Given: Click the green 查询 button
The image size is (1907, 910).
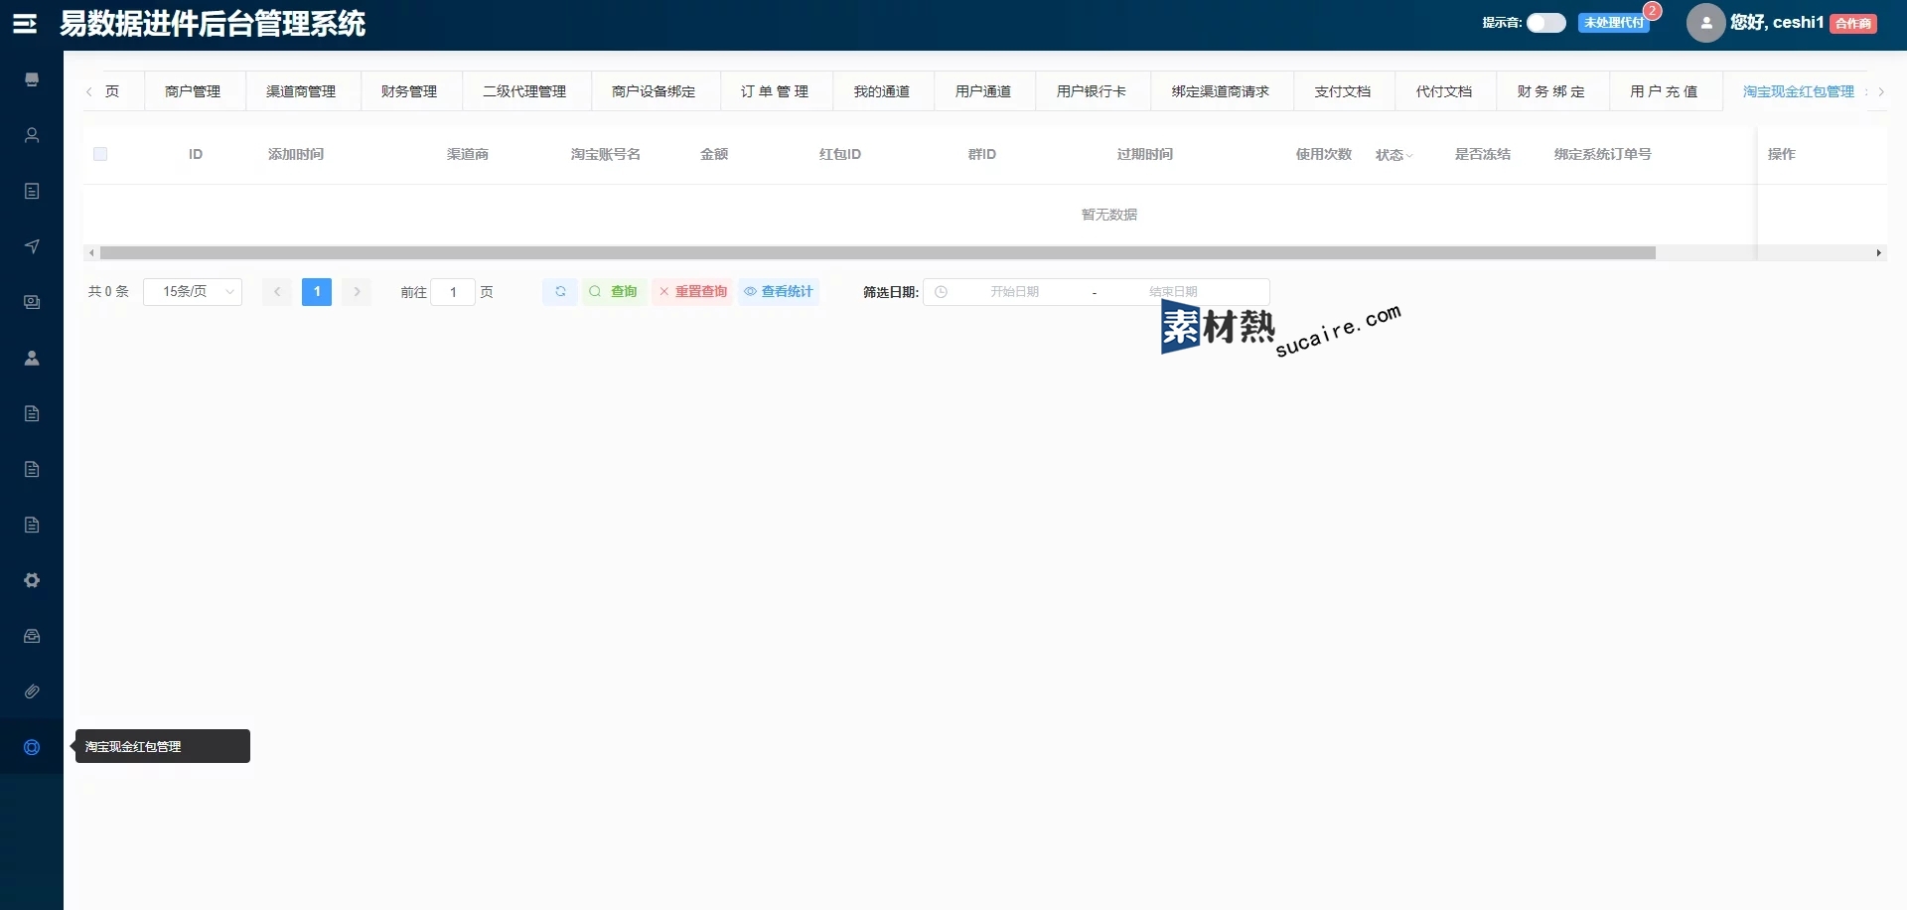Looking at the screenshot, I should tap(614, 291).
